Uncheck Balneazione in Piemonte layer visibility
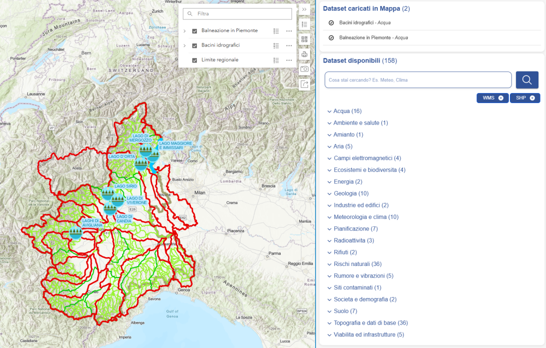 (195, 31)
